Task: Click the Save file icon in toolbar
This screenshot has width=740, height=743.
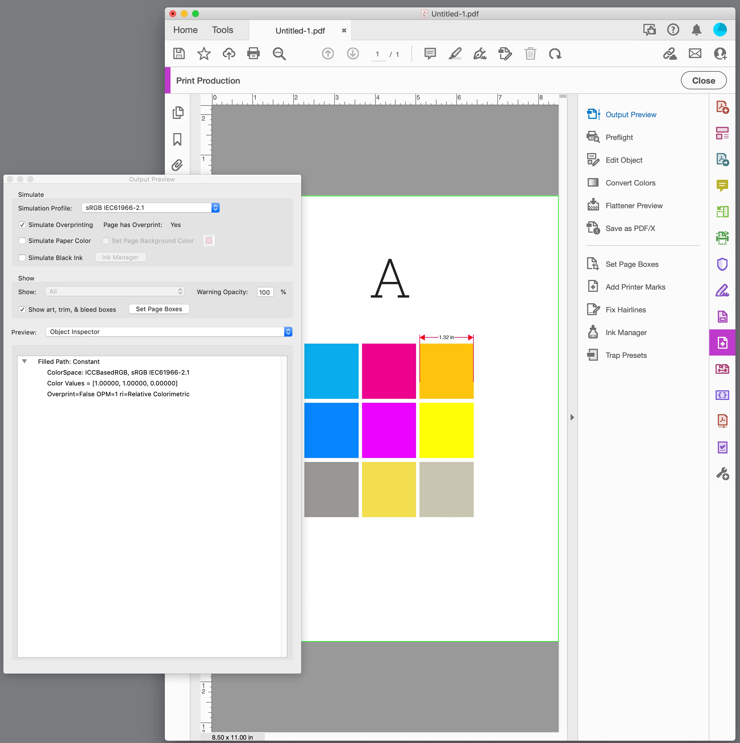Action: [179, 53]
